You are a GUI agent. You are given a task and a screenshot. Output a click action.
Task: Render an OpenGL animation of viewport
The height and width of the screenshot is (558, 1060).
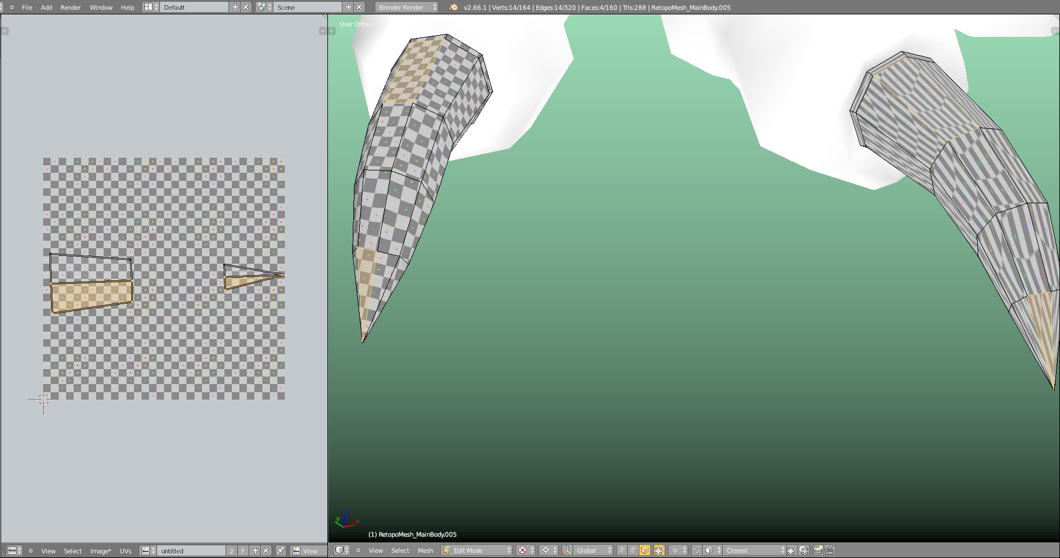(829, 550)
